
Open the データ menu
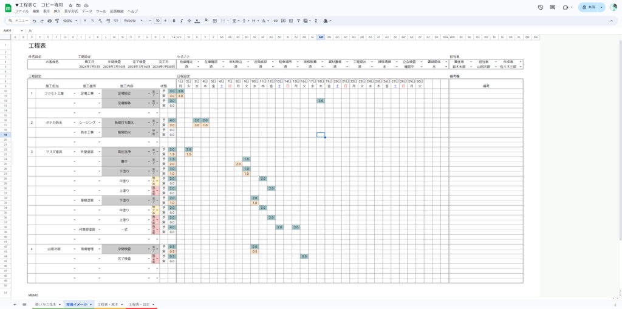87,12
